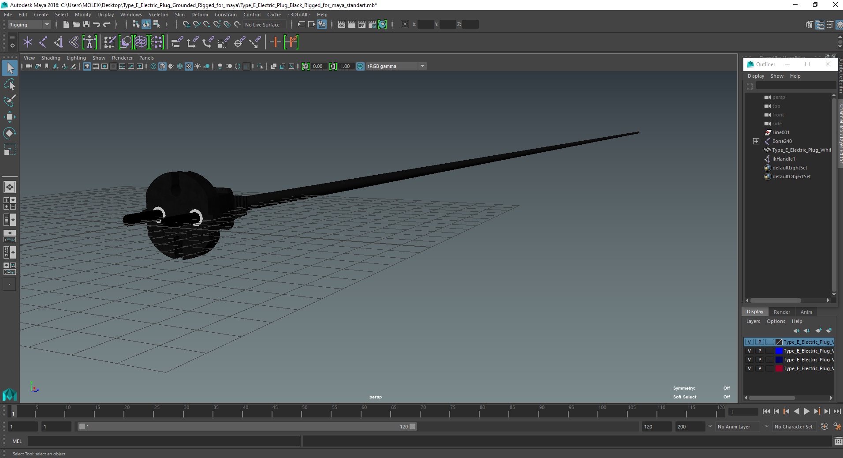Toggle playback P on the red layer
This screenshot has height=458, width=843.
click(760, 368)
